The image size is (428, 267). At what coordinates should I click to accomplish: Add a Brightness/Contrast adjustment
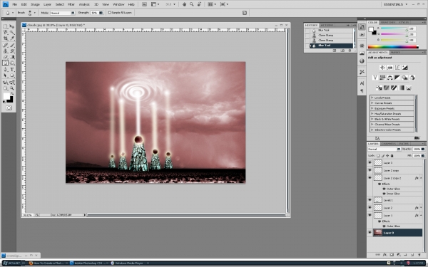pos(382,68)
